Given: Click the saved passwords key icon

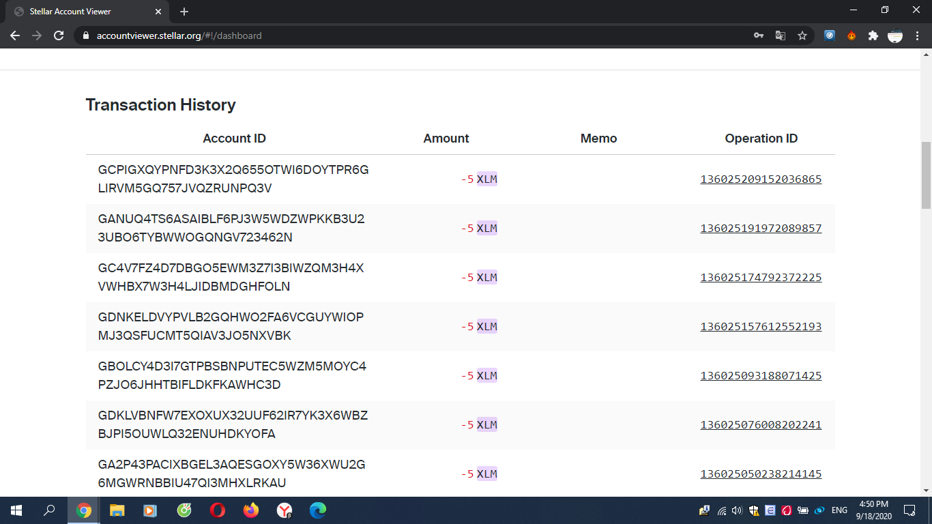Looking at the screenshot, I should [758, 35].
